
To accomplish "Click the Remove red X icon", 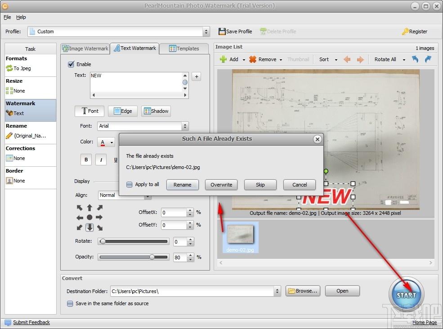I will 253,59.
